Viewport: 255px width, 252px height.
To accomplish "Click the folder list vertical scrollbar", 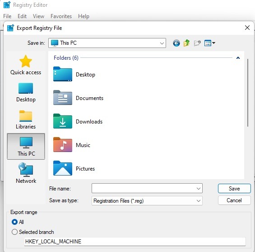I will (x=248, y=93).
